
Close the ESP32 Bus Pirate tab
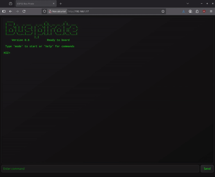(53, 4)
